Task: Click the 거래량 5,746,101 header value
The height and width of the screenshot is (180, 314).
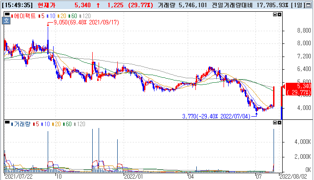Action: click(182, 5)
